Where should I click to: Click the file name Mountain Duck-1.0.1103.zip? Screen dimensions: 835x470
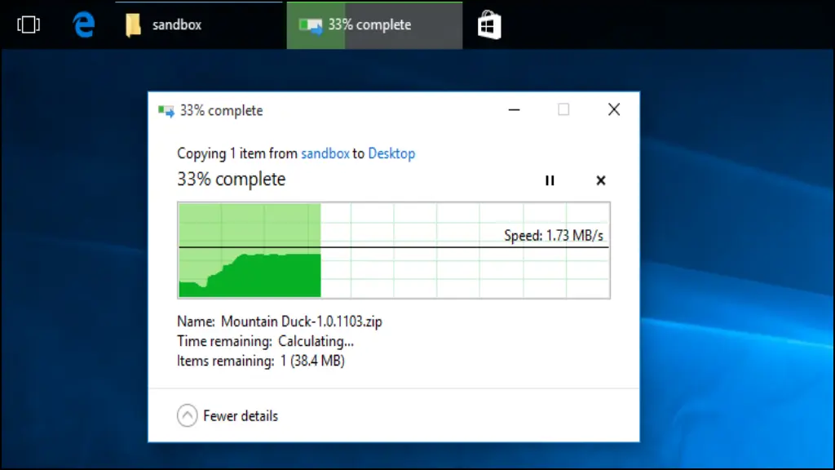[x=302, y=321]
